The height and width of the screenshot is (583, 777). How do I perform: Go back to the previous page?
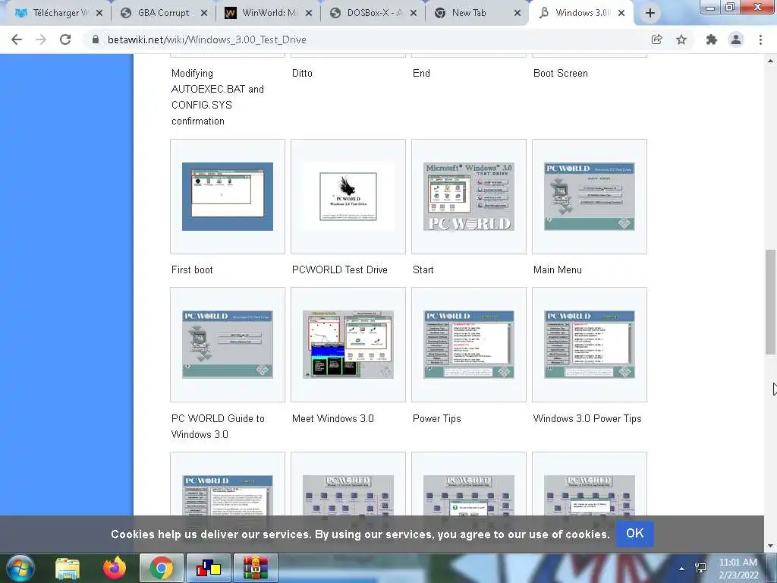[x=17, y=39]
